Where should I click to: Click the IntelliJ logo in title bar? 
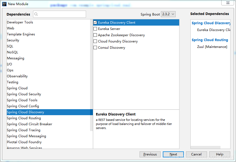click(4, 4)
